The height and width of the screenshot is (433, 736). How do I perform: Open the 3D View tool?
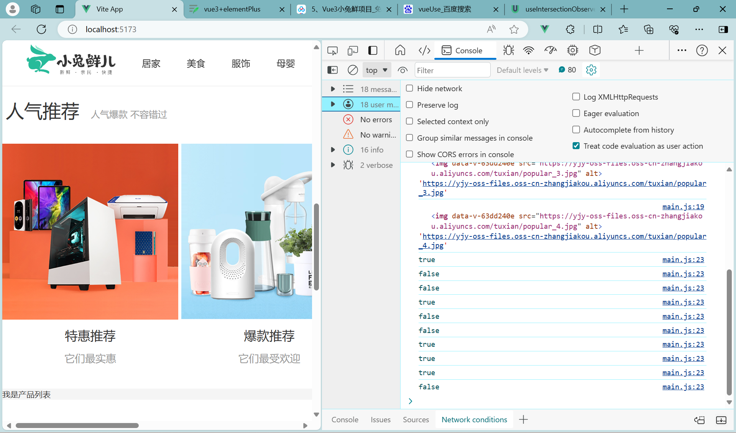click(595, 50)
